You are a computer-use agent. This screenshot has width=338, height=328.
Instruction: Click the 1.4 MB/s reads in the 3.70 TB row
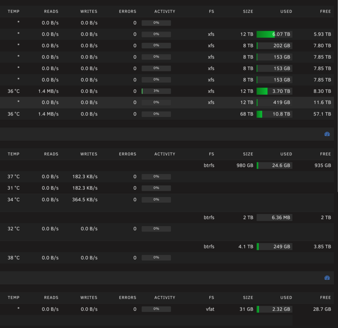[x=48, y=91]
